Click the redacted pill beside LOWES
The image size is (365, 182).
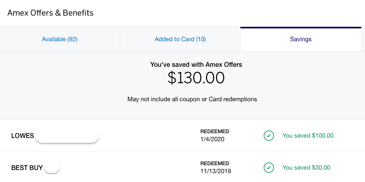67,136
